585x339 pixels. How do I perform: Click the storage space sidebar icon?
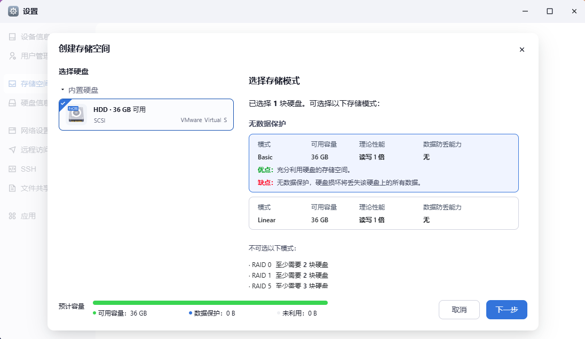click(12, 84)
